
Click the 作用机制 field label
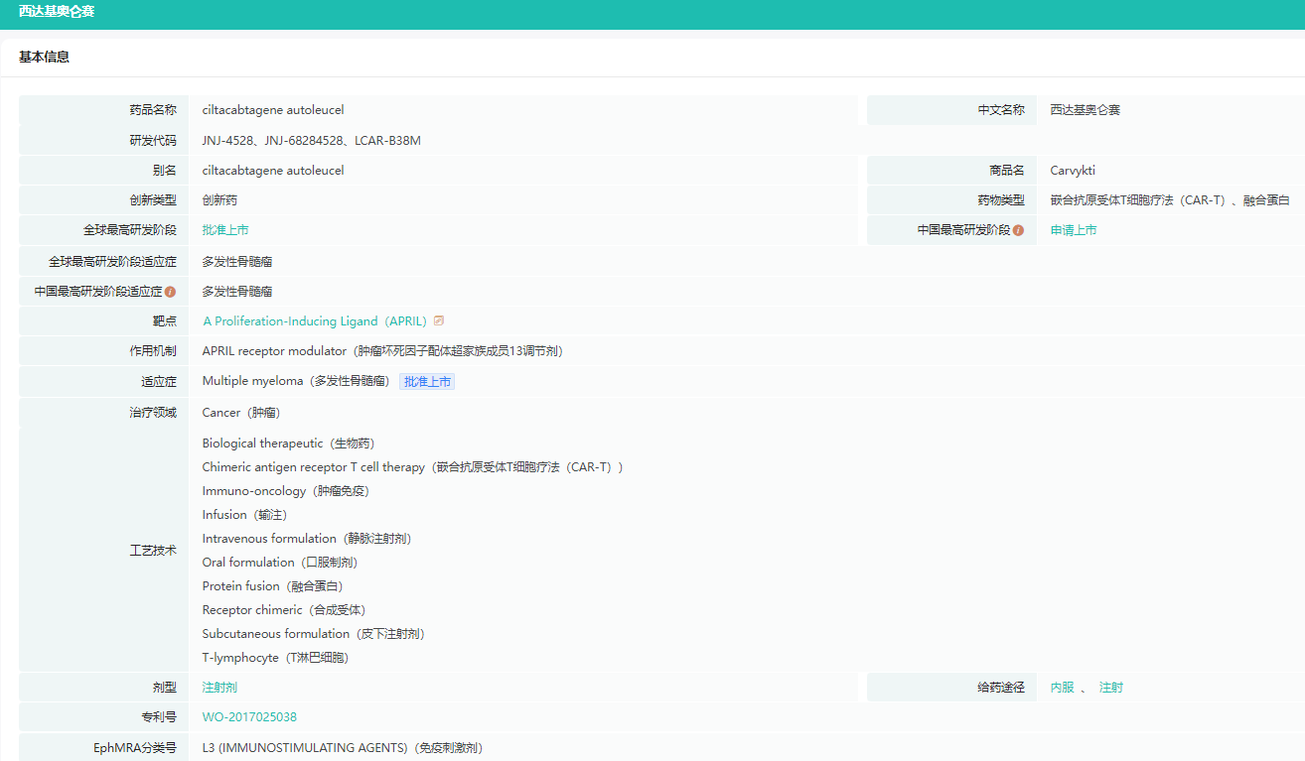coord(153,351)
